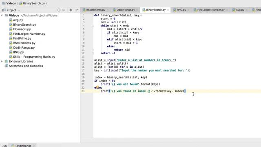This screenshot has width=261, height=147.
Task: Select Avg.py in the project tree
Action: [x=18, y=20]
